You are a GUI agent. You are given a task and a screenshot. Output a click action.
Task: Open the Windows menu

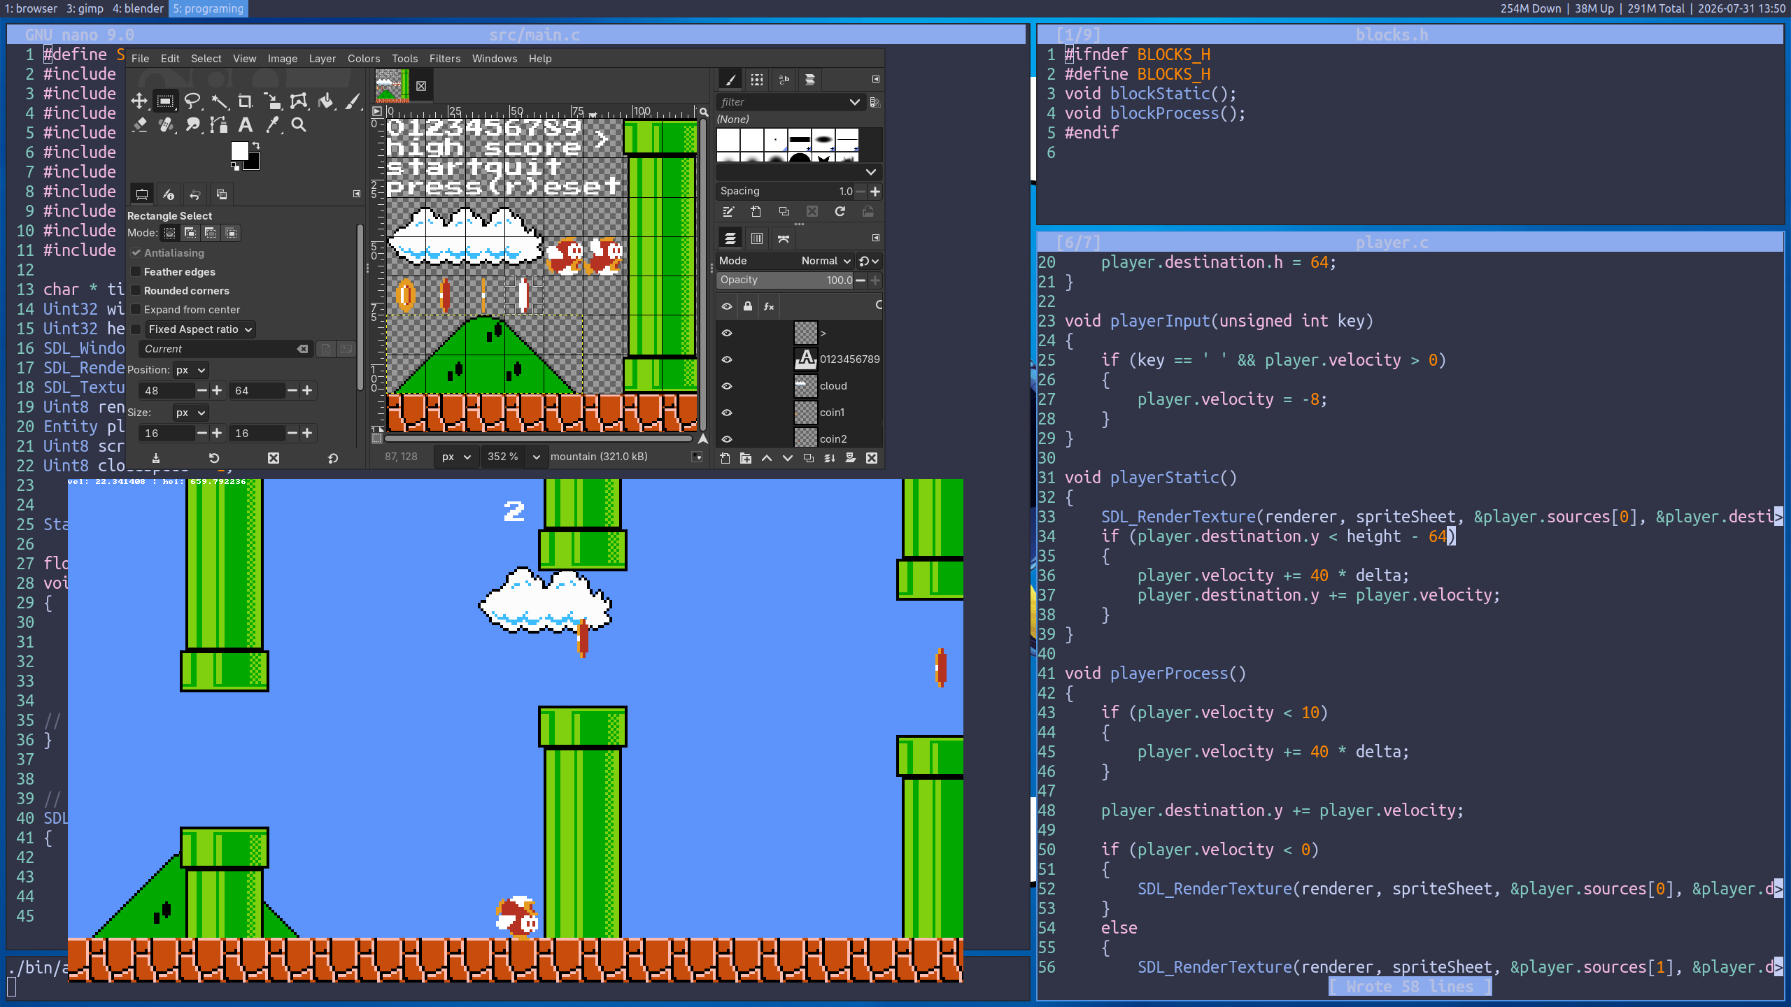(495, 59)
